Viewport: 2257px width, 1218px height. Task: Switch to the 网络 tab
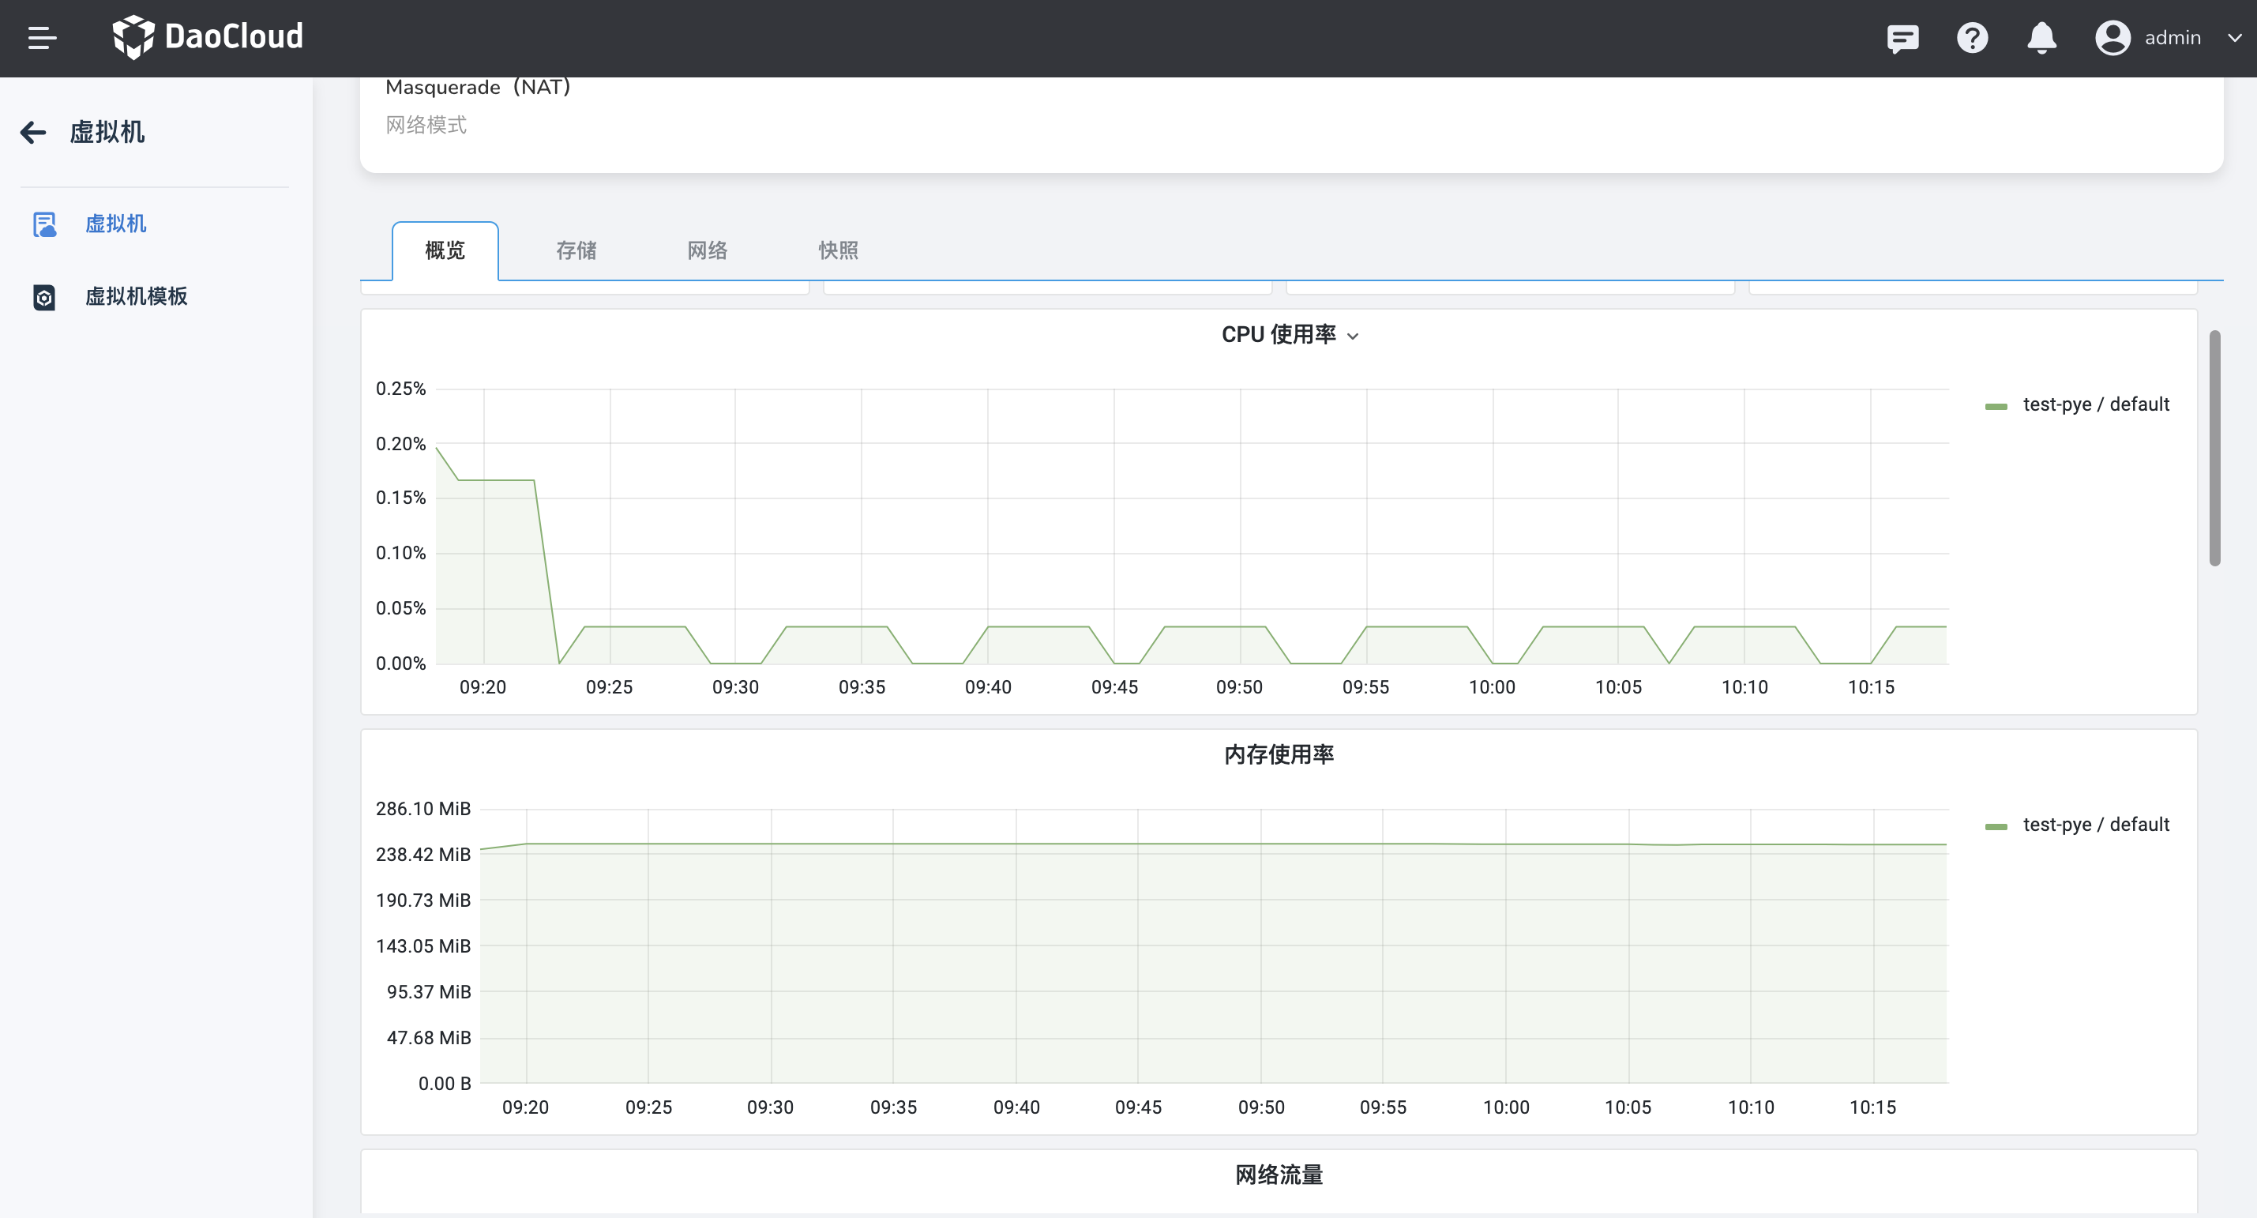[707, 250]
